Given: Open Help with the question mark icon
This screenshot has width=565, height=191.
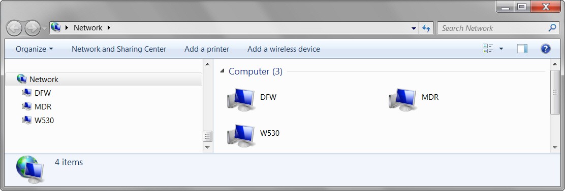Looking at the screenshot, I should (546, 49).
